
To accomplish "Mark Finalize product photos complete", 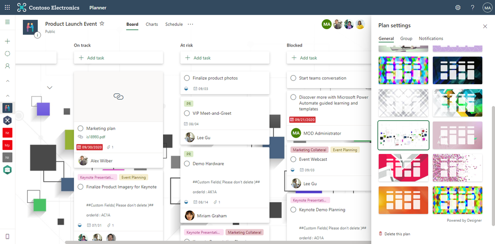I will (187, 78).
